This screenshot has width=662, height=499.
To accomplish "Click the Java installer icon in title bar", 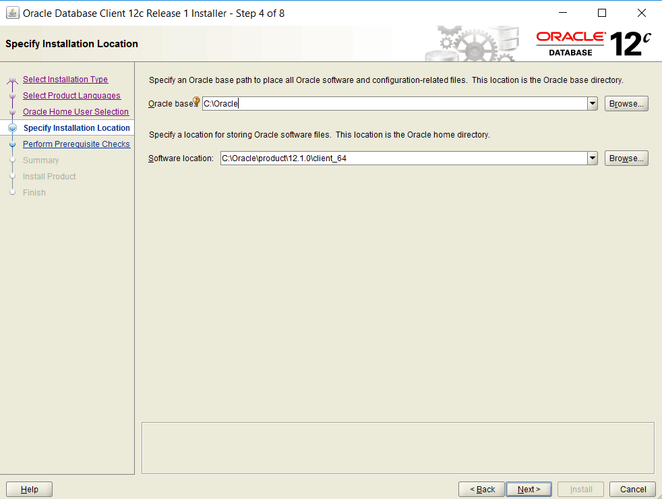I will [12, 13].
